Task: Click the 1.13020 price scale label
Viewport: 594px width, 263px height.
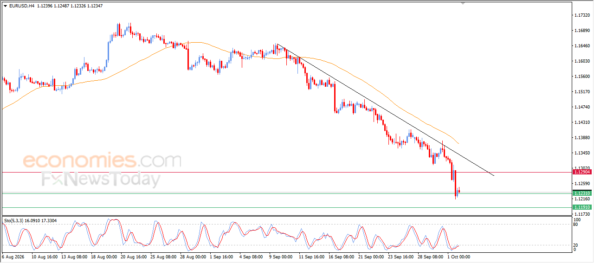Action: click(582, 168)
